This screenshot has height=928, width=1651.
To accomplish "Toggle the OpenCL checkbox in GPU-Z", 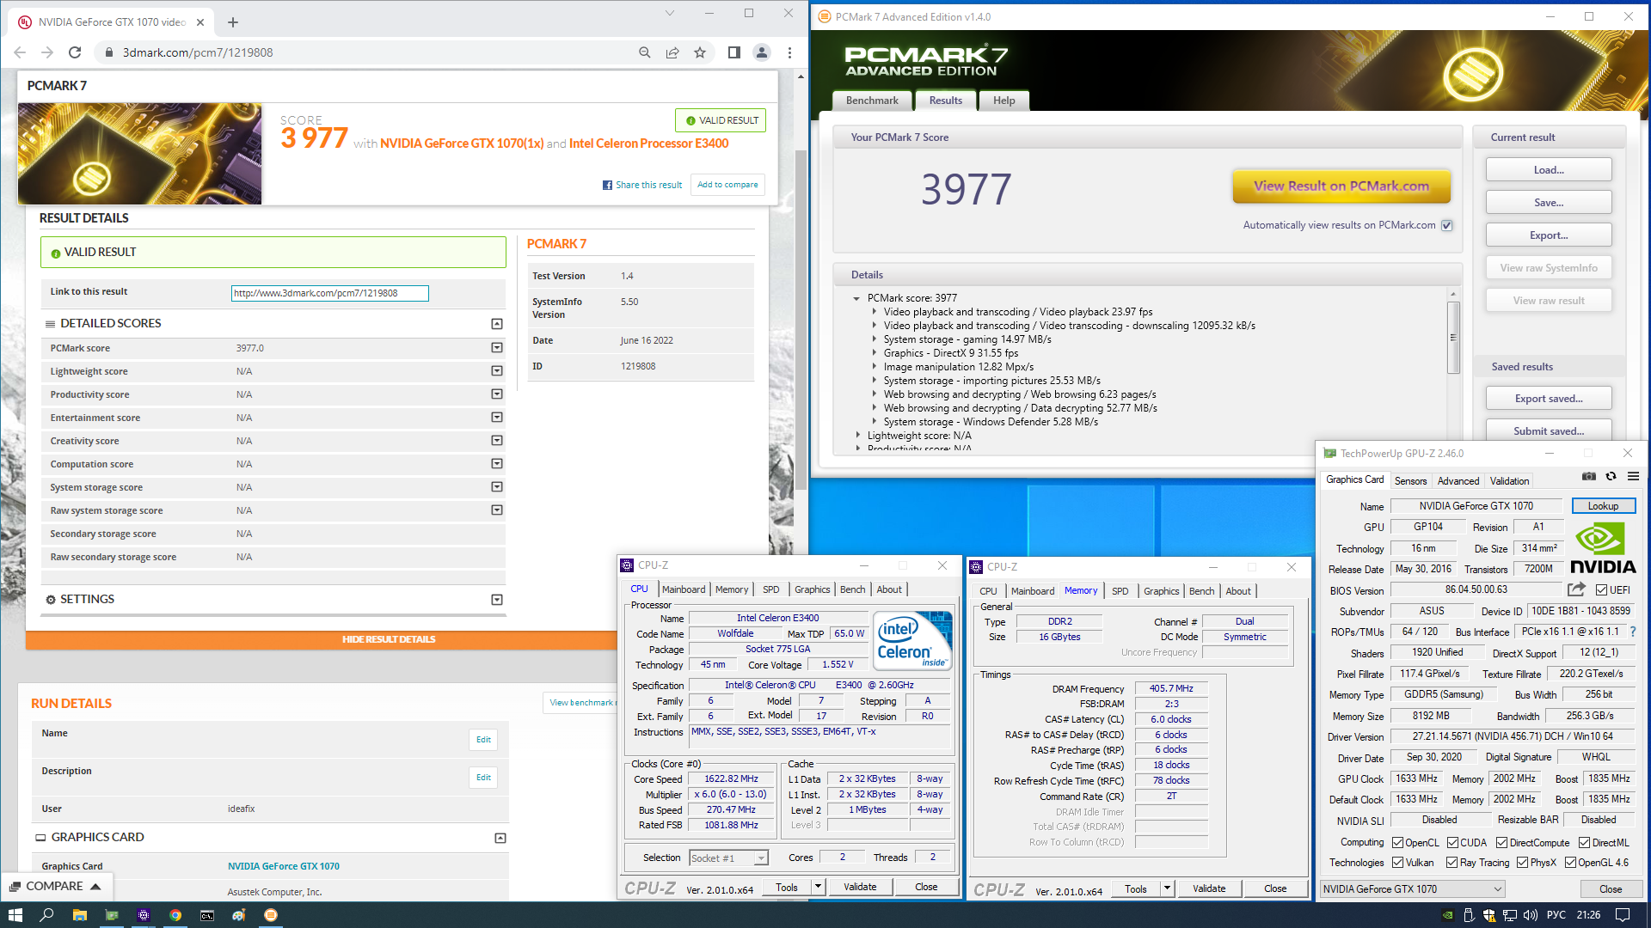I will [x=1398, y=843].
